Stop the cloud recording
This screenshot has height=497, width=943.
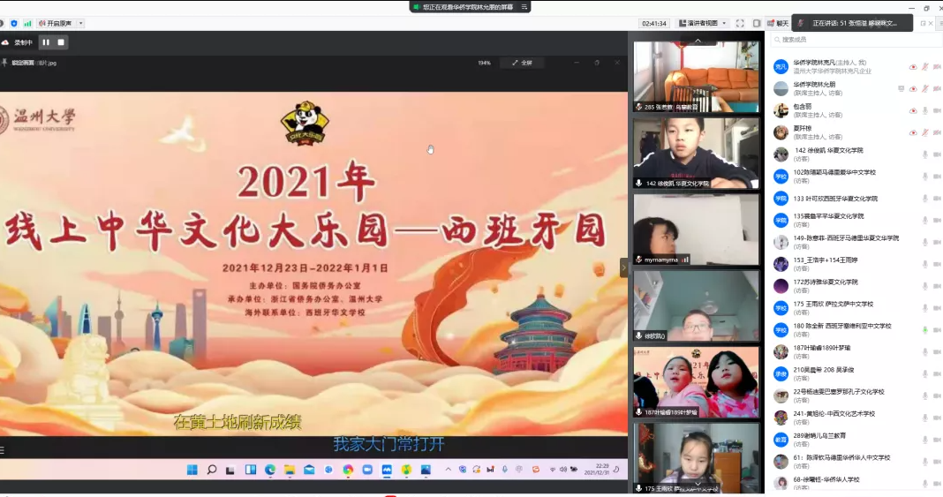click(61, 42)
